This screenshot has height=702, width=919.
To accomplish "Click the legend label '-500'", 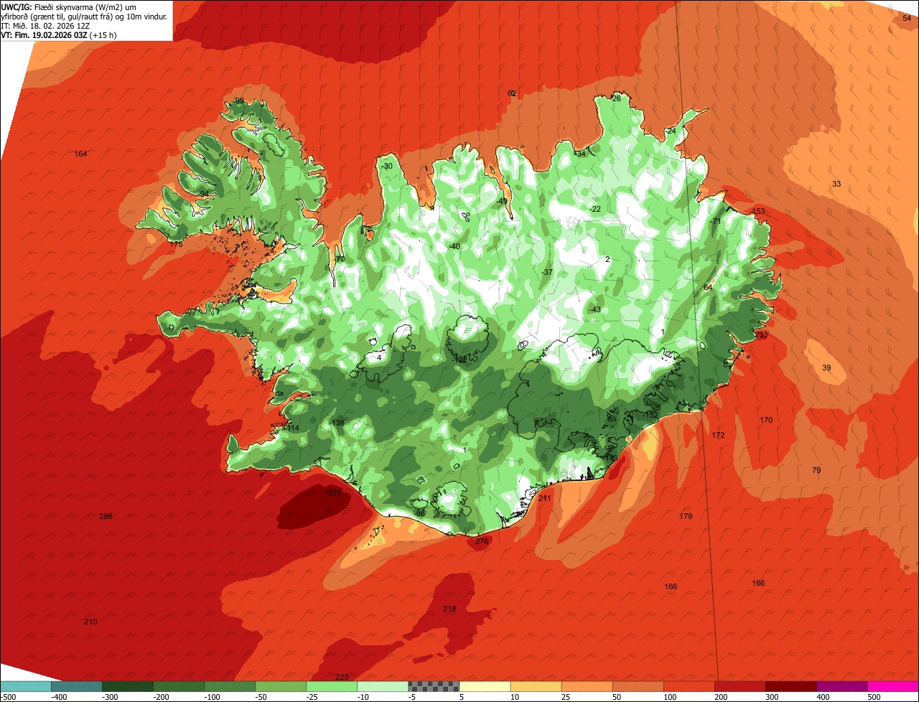I will [x=8, y=697].
